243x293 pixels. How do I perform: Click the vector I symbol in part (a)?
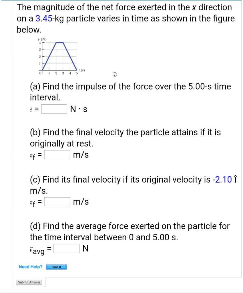(31, 109)
